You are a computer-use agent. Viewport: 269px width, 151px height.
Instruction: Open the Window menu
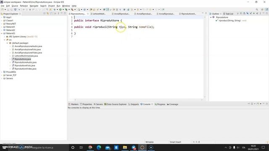tap(66, 6)
